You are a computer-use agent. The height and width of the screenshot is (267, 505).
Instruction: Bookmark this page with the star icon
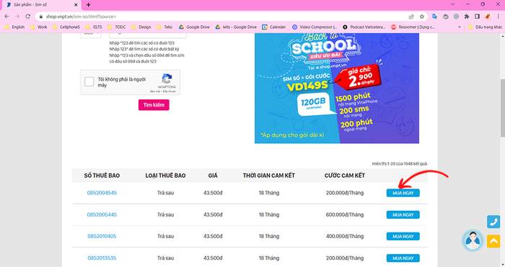point(422,17)
